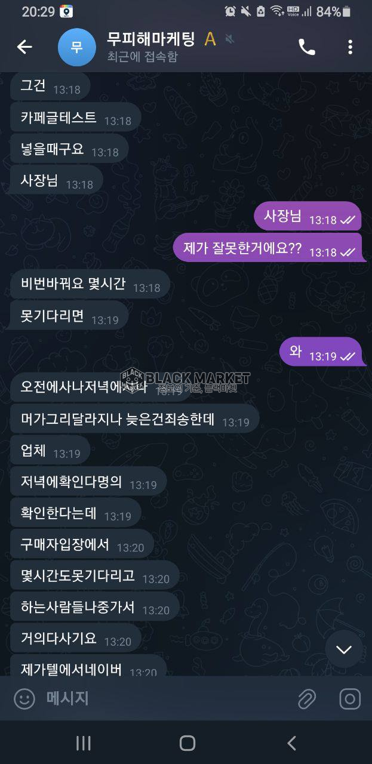Tap the Android back navigation chevron
Viewport: 372px width, 764px height.
291,743
